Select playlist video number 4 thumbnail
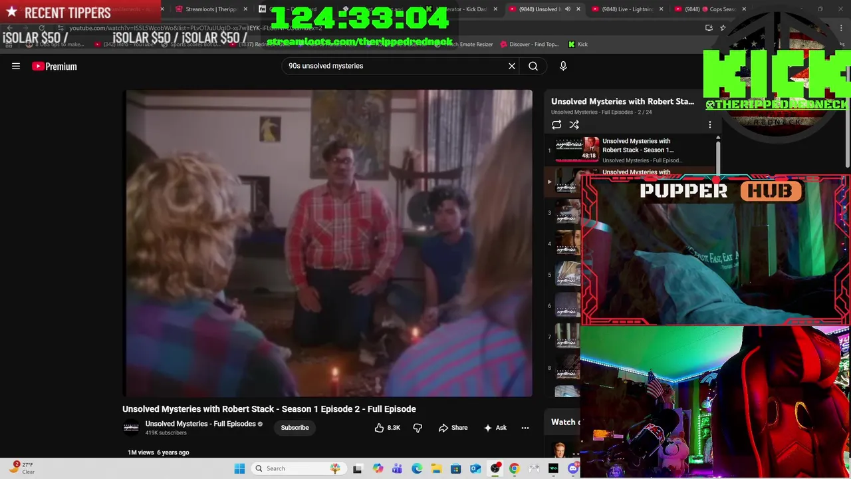This screenshot has width=851, height=479. [567, 243]
